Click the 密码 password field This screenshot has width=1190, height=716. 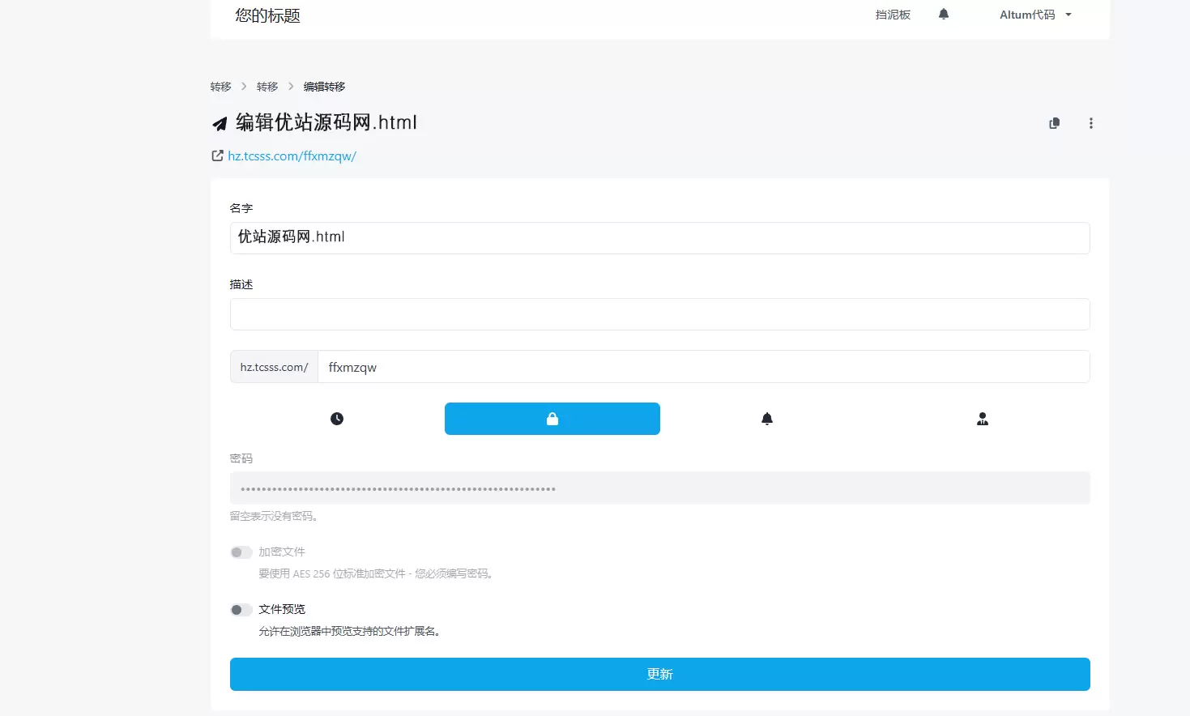659,488
